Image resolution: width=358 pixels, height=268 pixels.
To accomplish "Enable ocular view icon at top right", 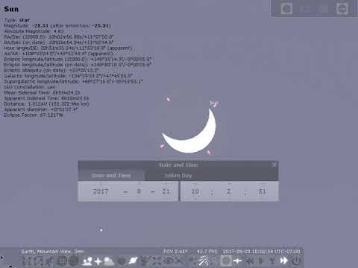I will click(286, 9).
